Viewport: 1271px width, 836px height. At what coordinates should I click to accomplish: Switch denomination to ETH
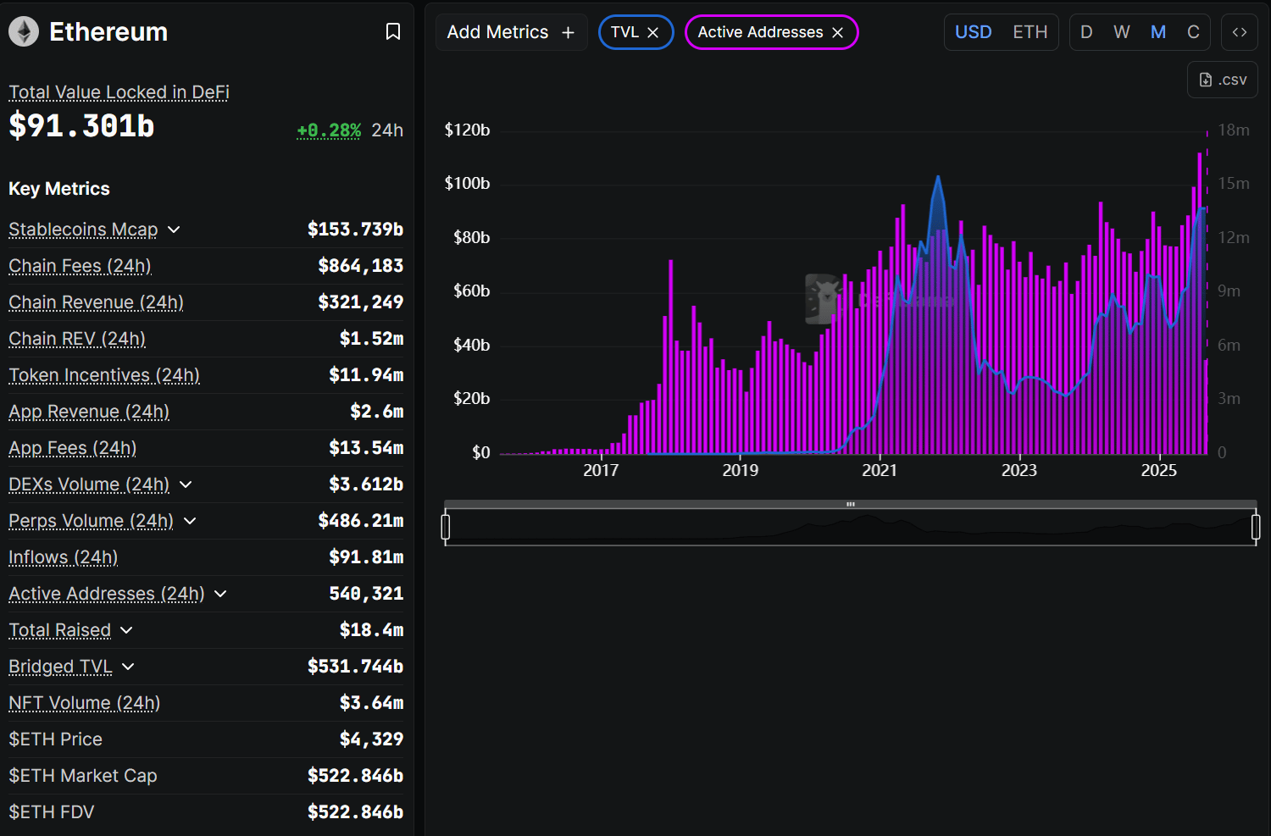point(1030,32)
